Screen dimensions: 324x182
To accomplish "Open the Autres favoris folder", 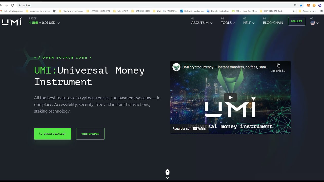I will [307, 11].
